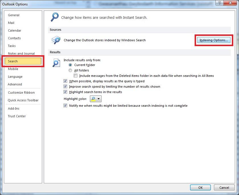Image resolution: width=239 pixels, height=195 pixels.
Task: Click the magnifier icon on the Highlight color button
Action: 93,99
